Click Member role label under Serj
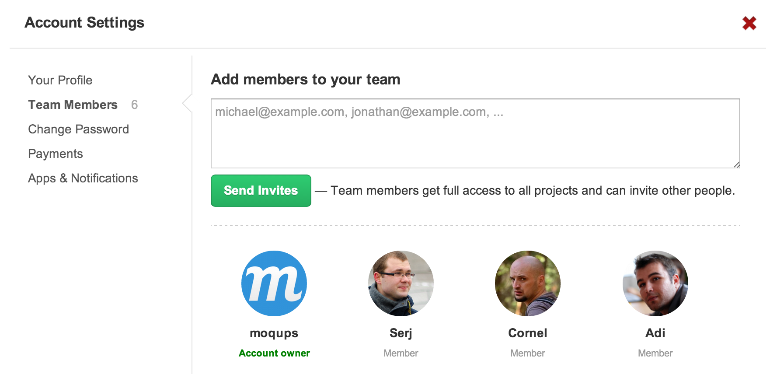Image resolution: width=777 pixels, height=374 pixels. 401,353
